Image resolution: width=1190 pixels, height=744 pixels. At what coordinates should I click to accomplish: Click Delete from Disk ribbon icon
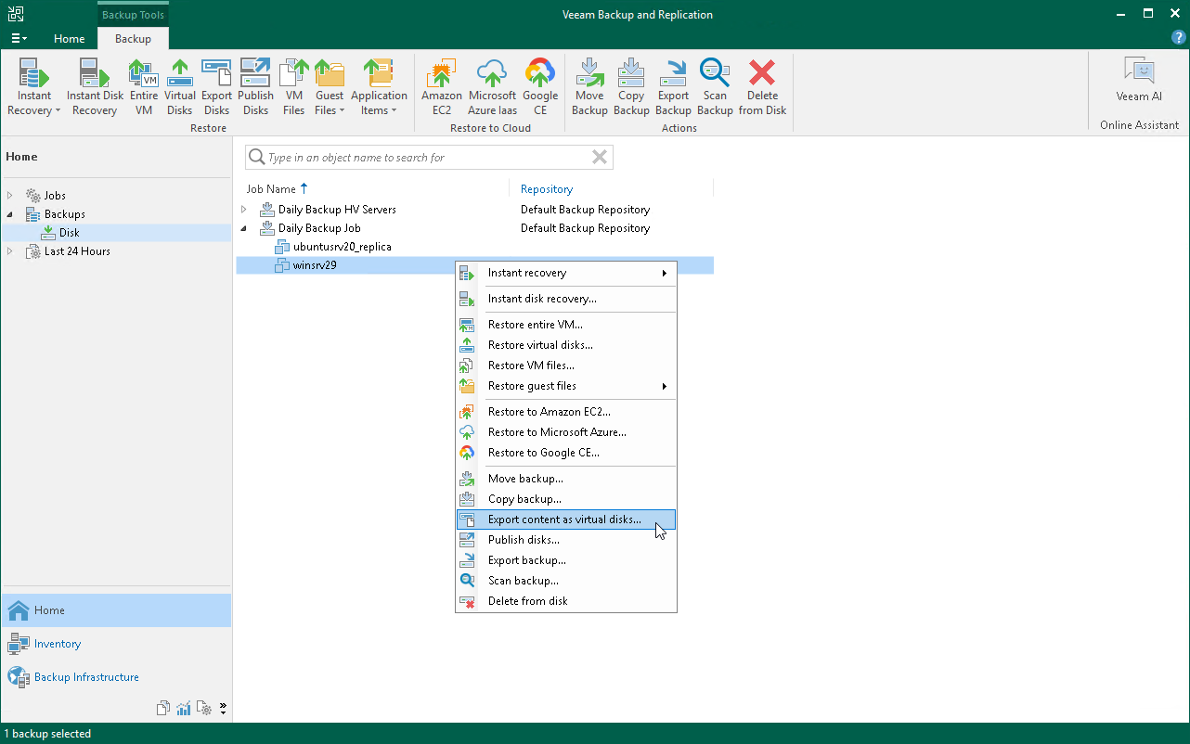tap(762, 87)
